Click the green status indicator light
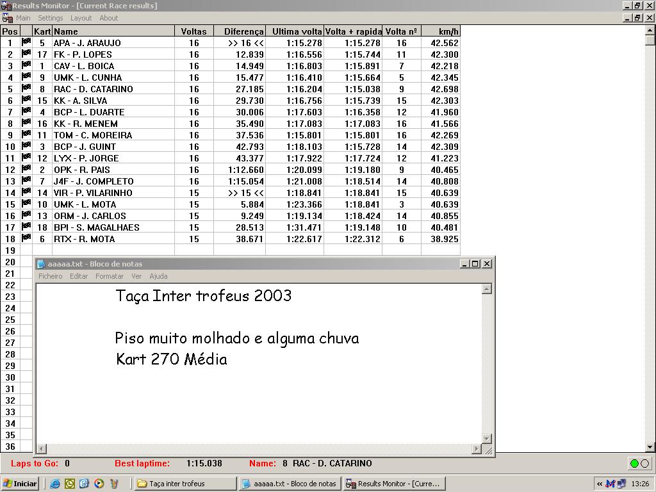The image size is (656, 492). pos(634,464)
